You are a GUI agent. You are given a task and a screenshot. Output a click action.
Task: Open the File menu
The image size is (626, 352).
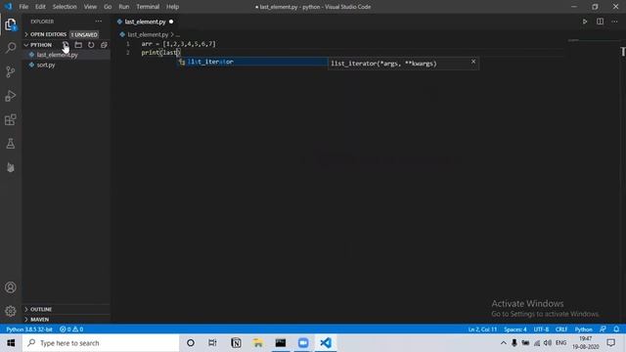point(23,7)
